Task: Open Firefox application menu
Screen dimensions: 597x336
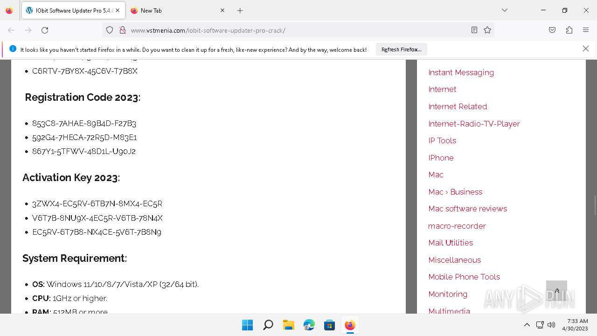Action: [586, 30]
